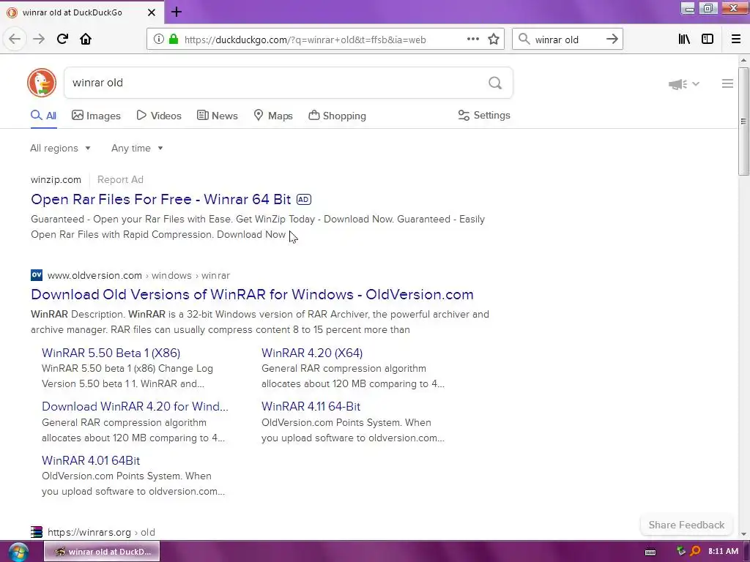Image resolution: width=750 pixels, height=562 pixels.
Task: Open the browser home page
Action: pos(86,39)
